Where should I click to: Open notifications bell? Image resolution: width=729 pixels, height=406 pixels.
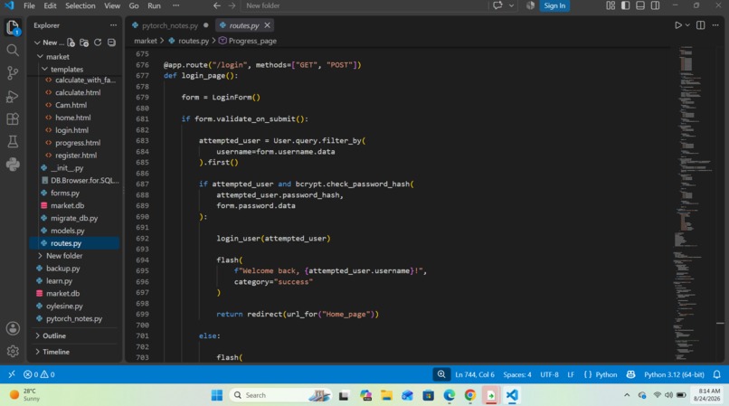pyautogui.click(x=717, y=374)
